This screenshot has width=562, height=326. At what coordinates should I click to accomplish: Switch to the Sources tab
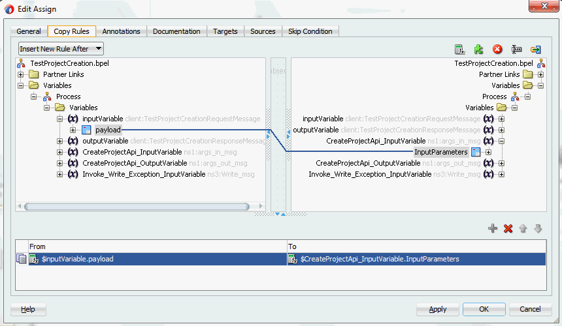coord(263,31)
